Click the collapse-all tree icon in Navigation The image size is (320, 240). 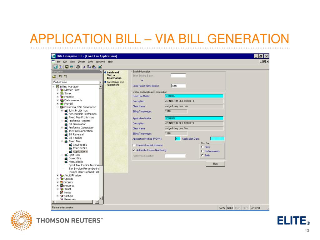pos(65,76)
